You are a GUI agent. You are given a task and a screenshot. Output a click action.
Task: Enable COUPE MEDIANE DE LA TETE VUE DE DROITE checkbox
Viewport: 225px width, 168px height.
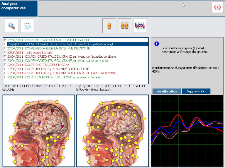(x=5, y=48)
